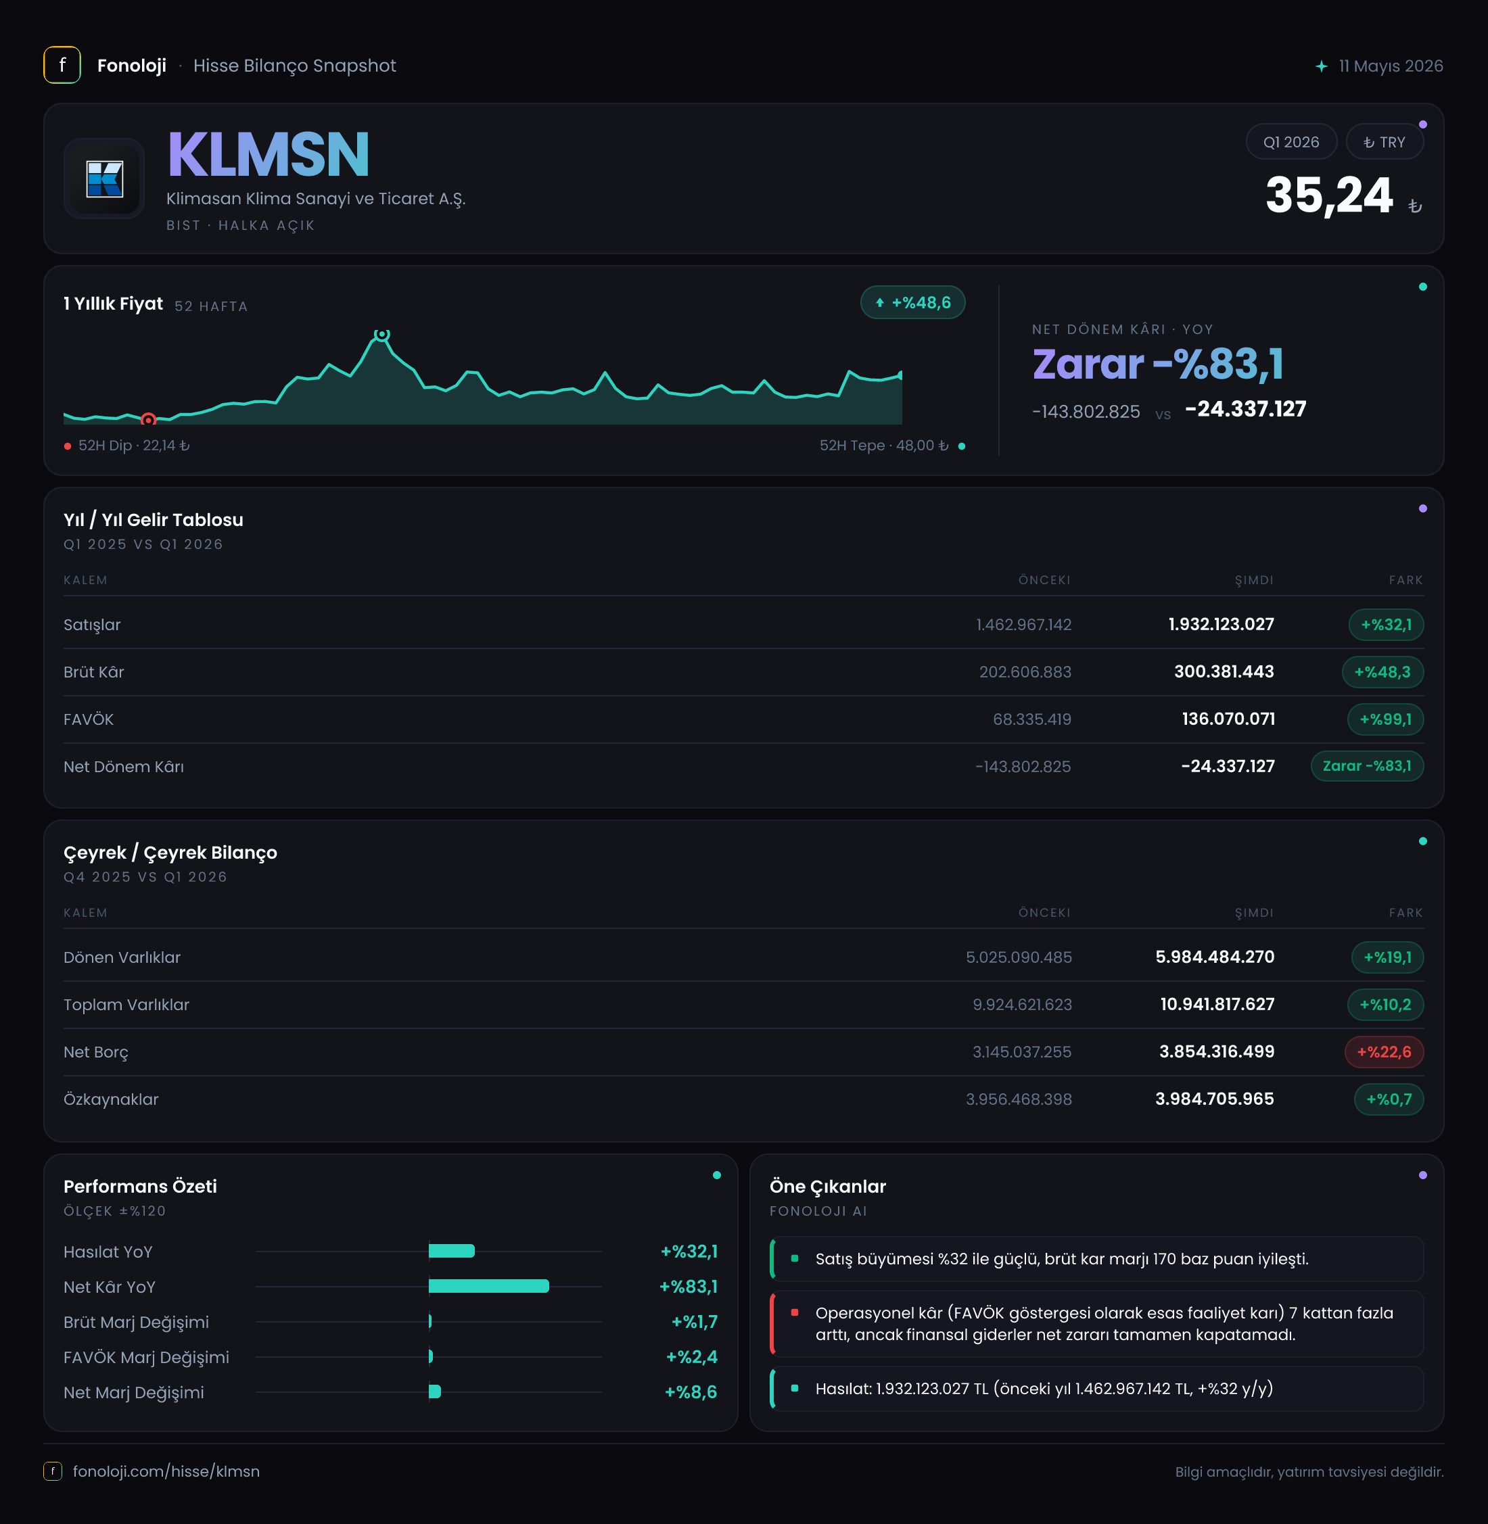Click the small Fonoloji icon in the footer

(x=52, y=1471)
